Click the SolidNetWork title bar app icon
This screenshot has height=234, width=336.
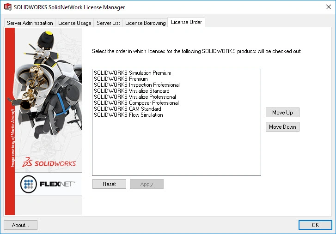click(x=8, y=7)
